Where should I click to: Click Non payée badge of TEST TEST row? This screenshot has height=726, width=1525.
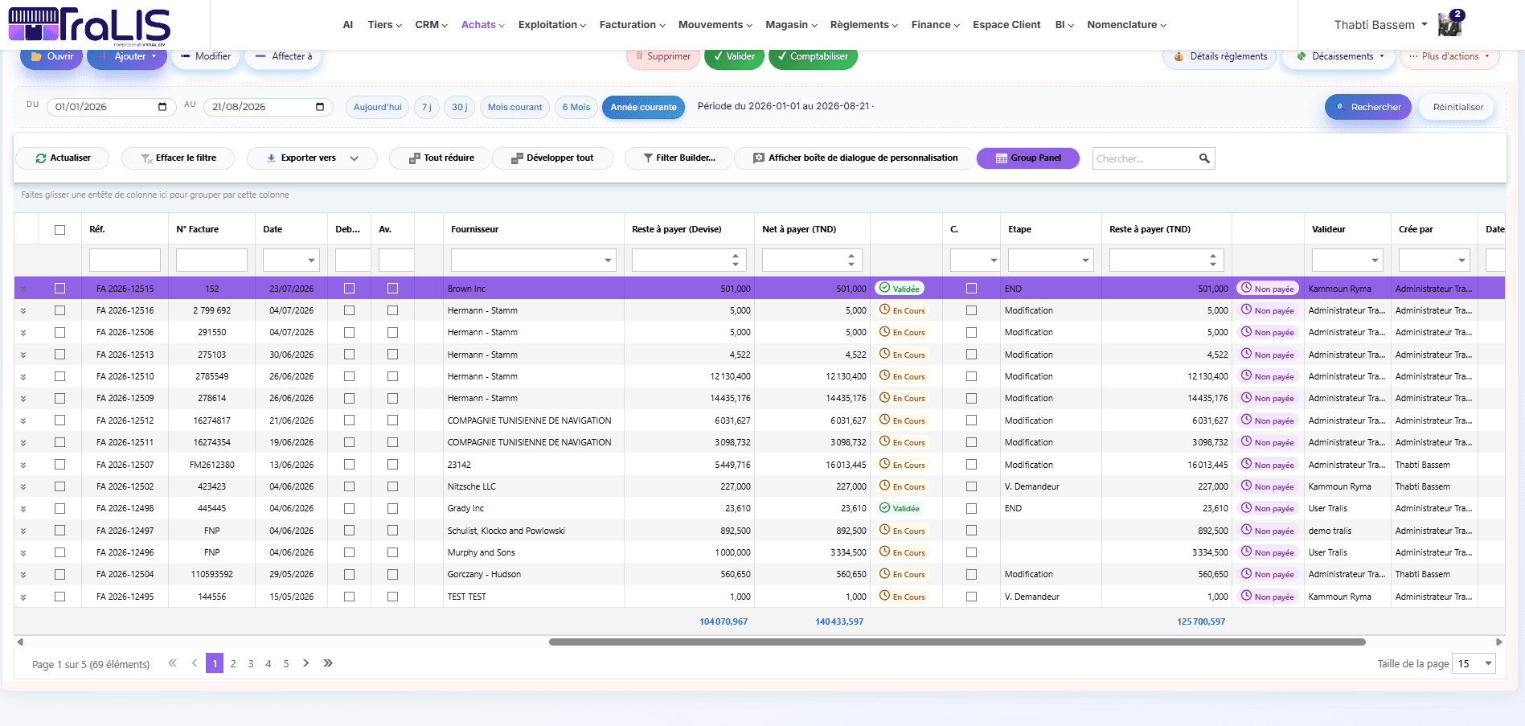pos(1268,597)
